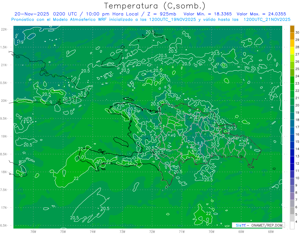Click the pressure level "Z = 925mb"
304x235 pixels.
click(161, 14)
